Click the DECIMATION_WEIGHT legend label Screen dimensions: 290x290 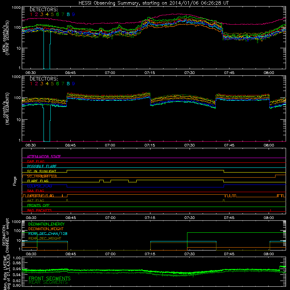pos(46,229)
